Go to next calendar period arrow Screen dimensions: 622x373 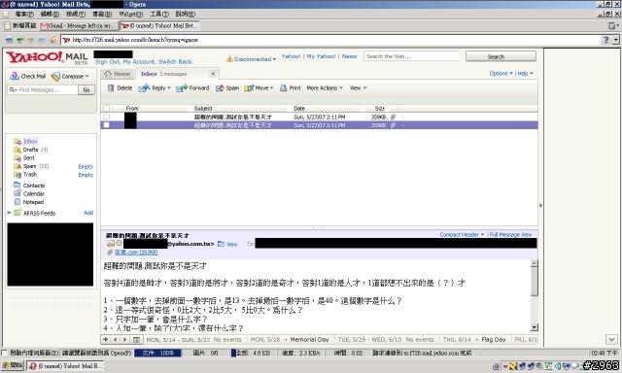click(x=125, y=339)
